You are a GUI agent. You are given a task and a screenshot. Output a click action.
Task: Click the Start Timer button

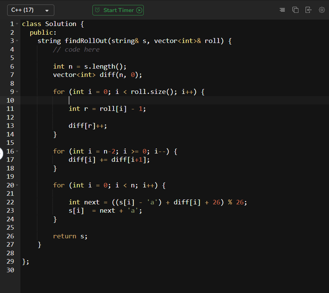point(118,10)
